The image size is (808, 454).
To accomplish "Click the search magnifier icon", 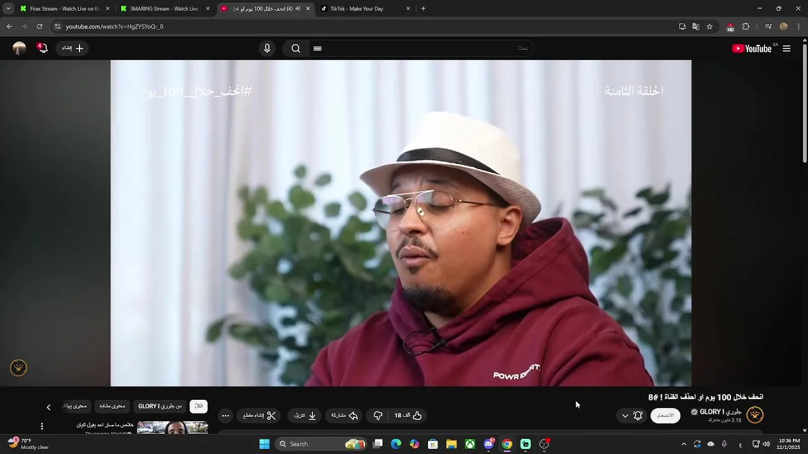I will point(295,49).
